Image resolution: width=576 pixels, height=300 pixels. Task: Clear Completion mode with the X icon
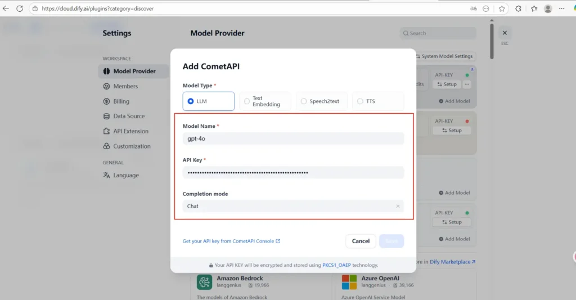[398, 206]
